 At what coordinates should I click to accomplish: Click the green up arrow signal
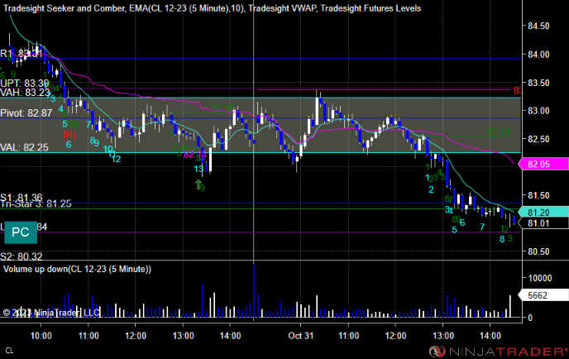[x=198, y=184]
